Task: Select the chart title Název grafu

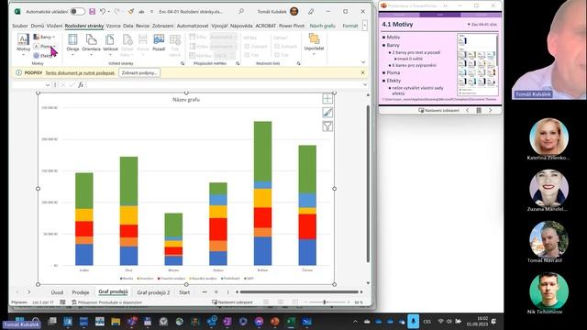Action: [186, 100]
